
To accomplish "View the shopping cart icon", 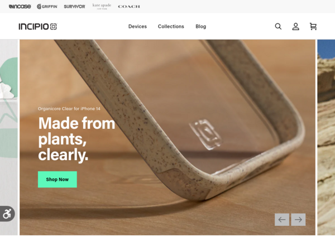I will click(x=313, y=26).
